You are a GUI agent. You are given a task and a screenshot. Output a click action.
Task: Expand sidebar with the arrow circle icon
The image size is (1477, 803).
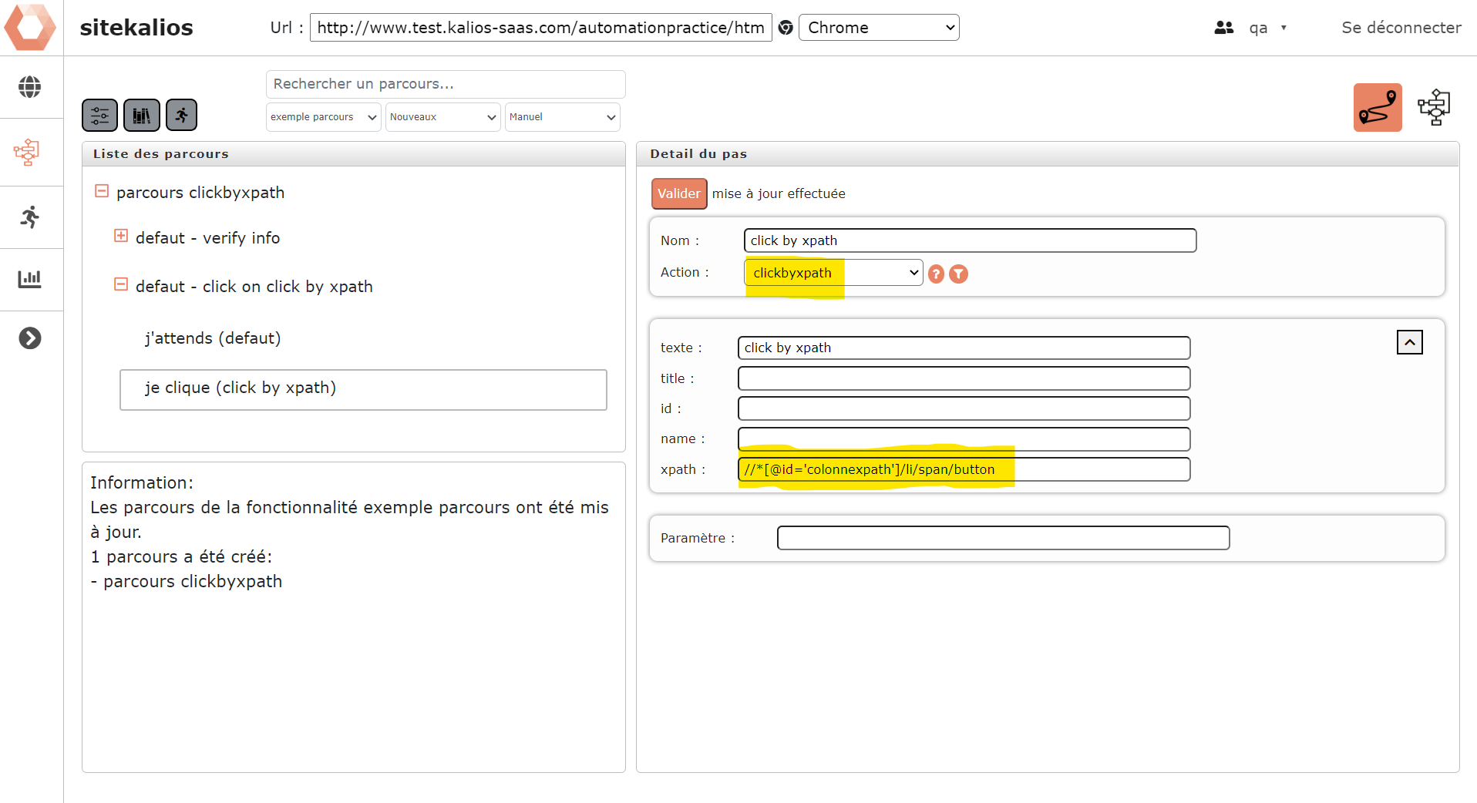[x=30, y=338]
